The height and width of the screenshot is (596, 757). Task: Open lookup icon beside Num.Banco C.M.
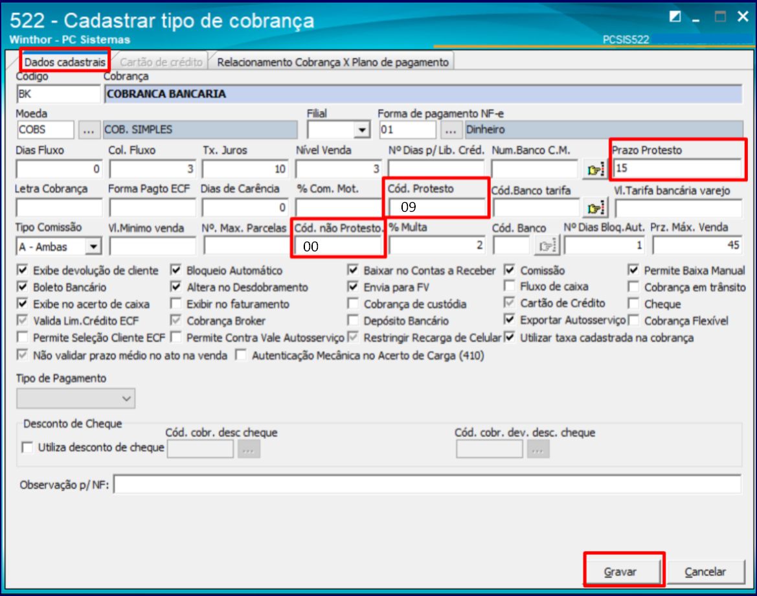[x=594, y=170]
